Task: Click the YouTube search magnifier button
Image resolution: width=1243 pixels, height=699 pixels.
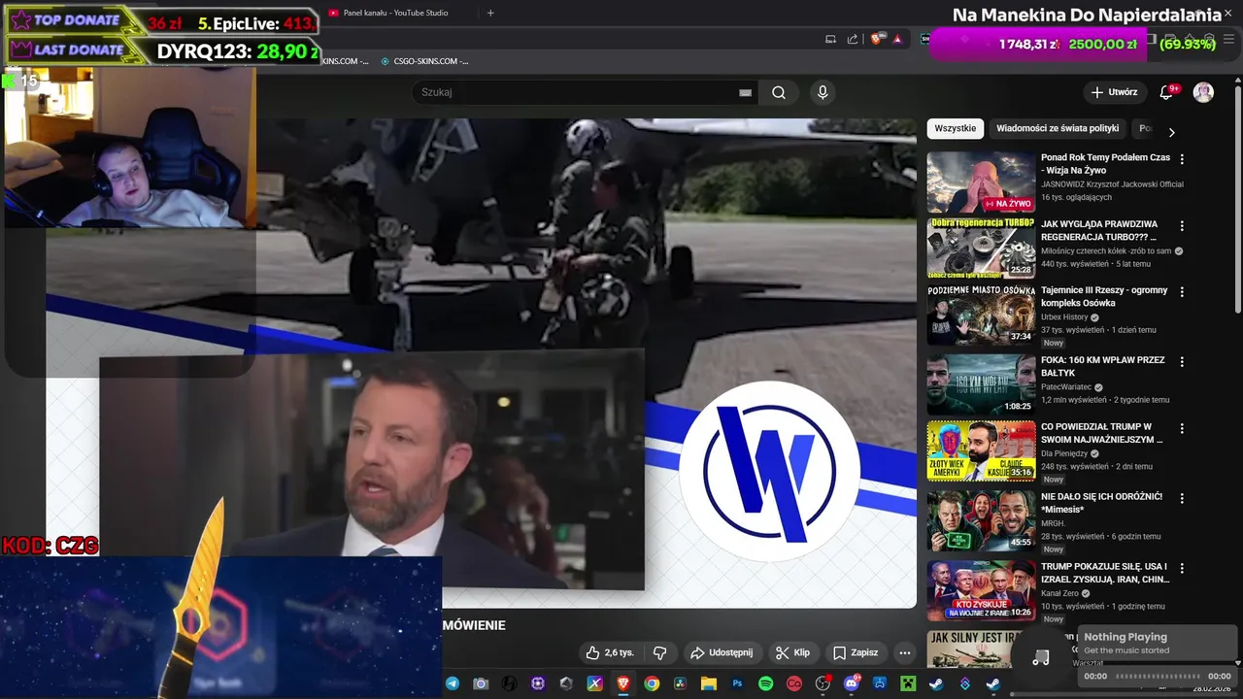Action: tap(779, 92)
